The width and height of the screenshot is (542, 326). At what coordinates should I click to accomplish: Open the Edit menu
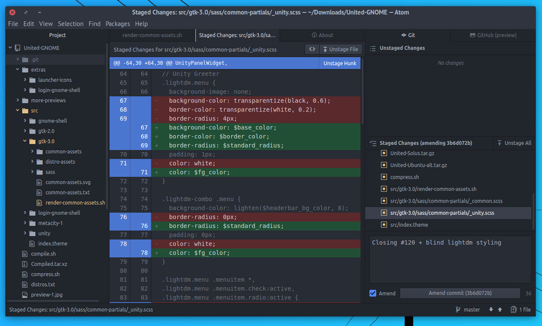click(x=29, y=23)
